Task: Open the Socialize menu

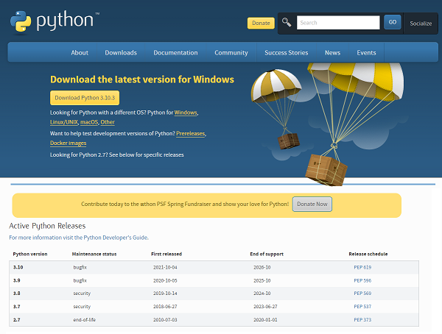Action: [x=421, y=24]
